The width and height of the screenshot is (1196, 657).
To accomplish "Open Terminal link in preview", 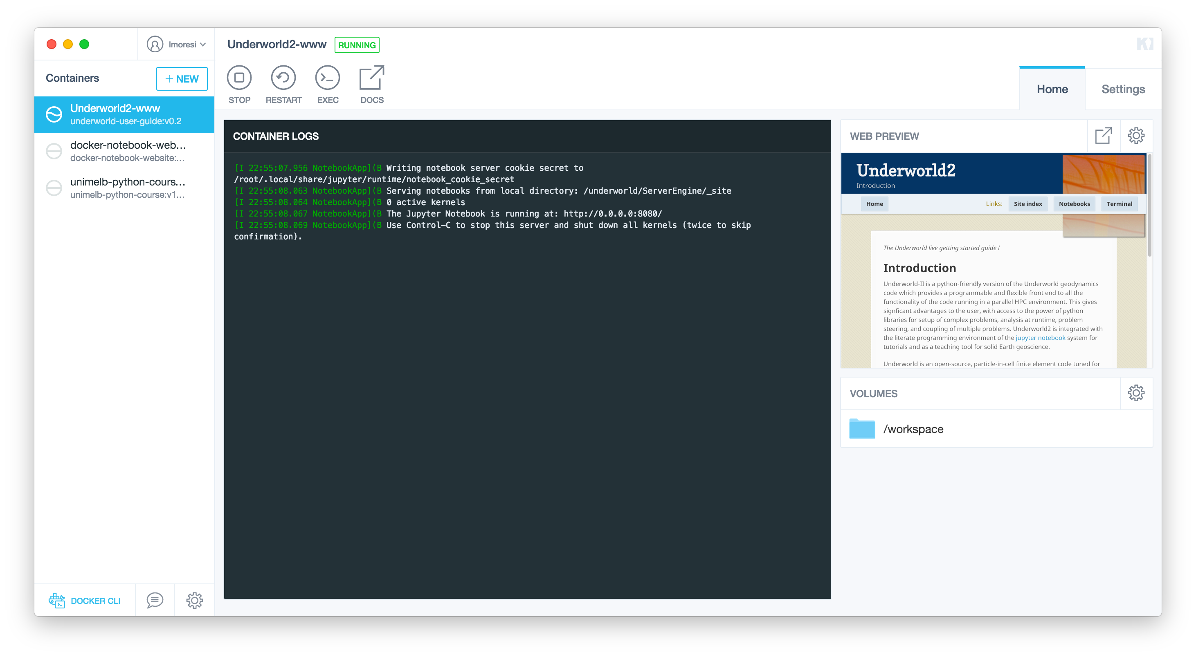I will 1119,203.
